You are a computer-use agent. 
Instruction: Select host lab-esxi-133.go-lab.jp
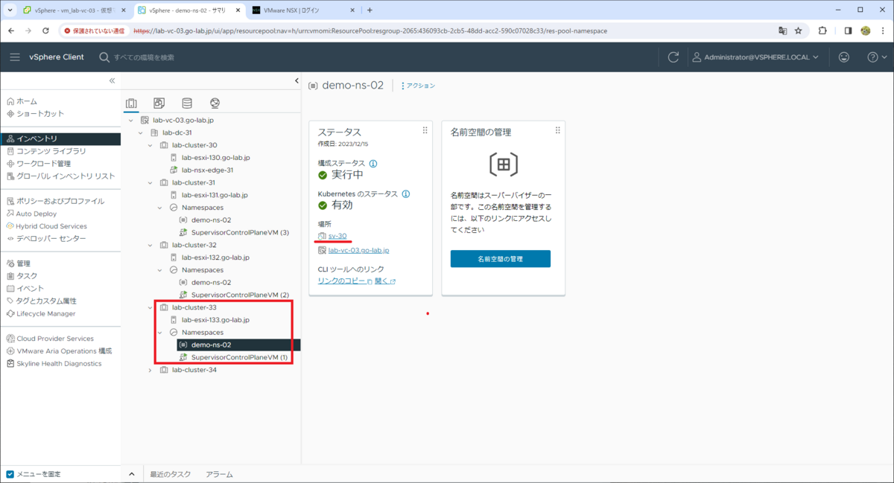215,320
